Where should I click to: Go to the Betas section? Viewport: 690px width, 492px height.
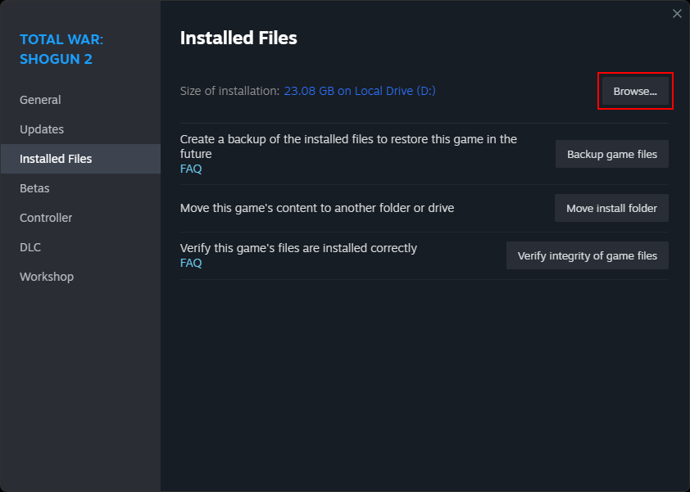click(34, 188)
